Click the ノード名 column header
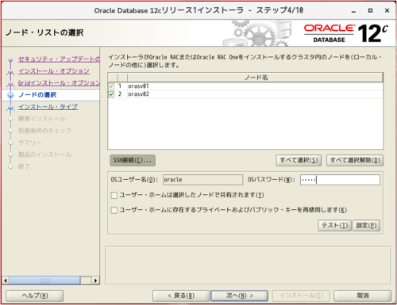Image resolution: width=397 pixels, height=305 pixels. pyautogui.click(x=255, y=78)
